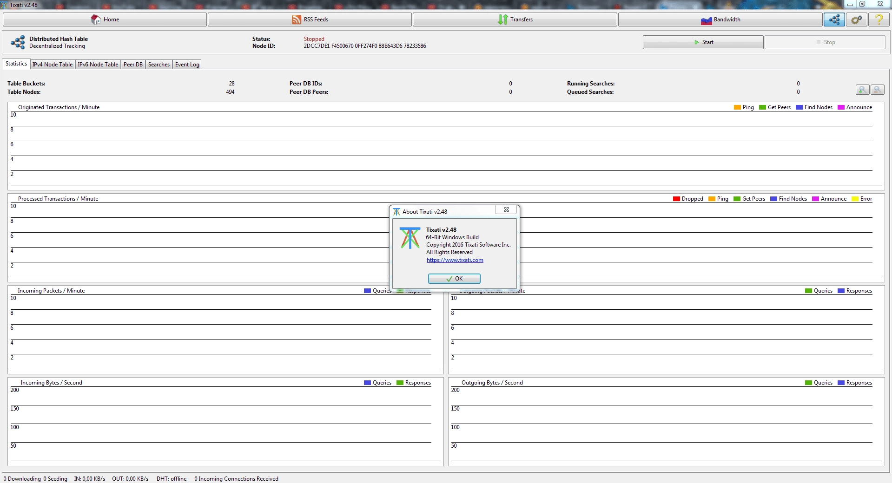
Task: Click the Table Nodes value 494
Action: pyautogui.click(x=230, y=92)
